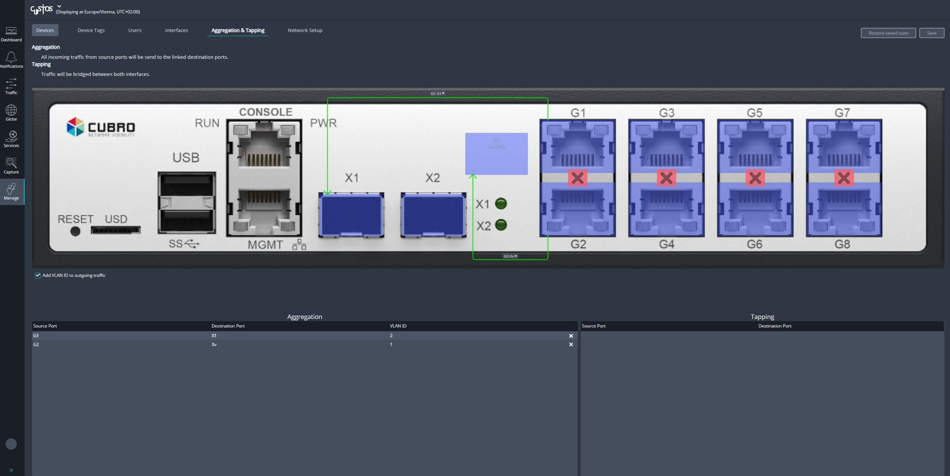Remove G1 to X1 aggregation row
This screenshot has width=950, height=476.
(571, 336)
